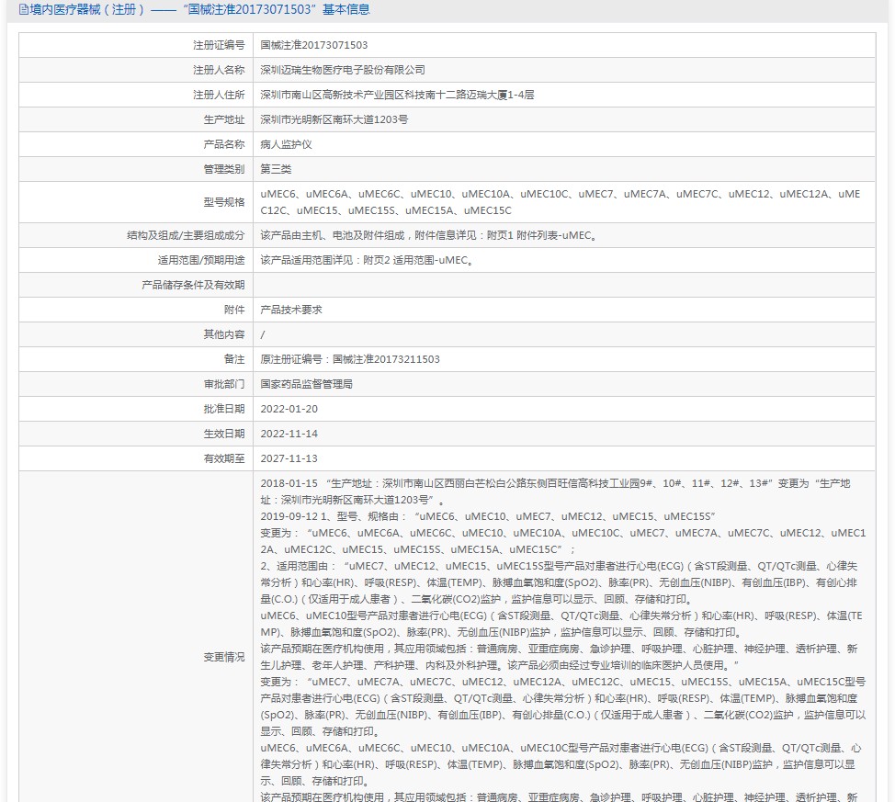895x802 pixels.
Task: Click the document icon before 境内医疗器械 title
Action: (x=23, y=10)
